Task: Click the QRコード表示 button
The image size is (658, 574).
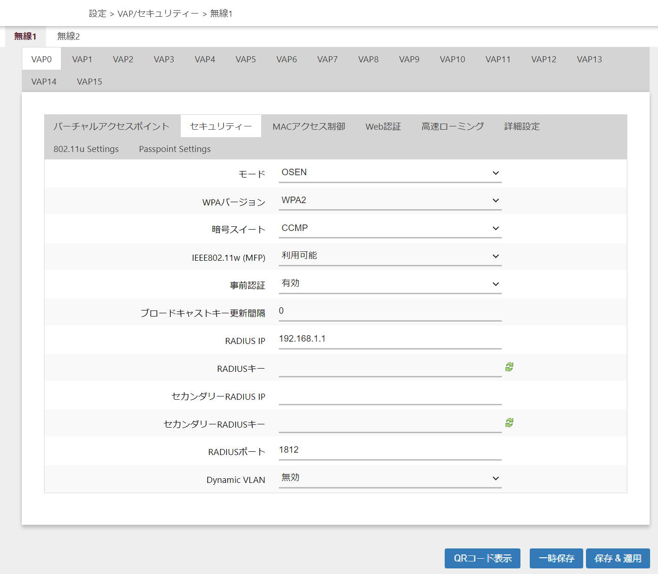Action: [482, 558]
